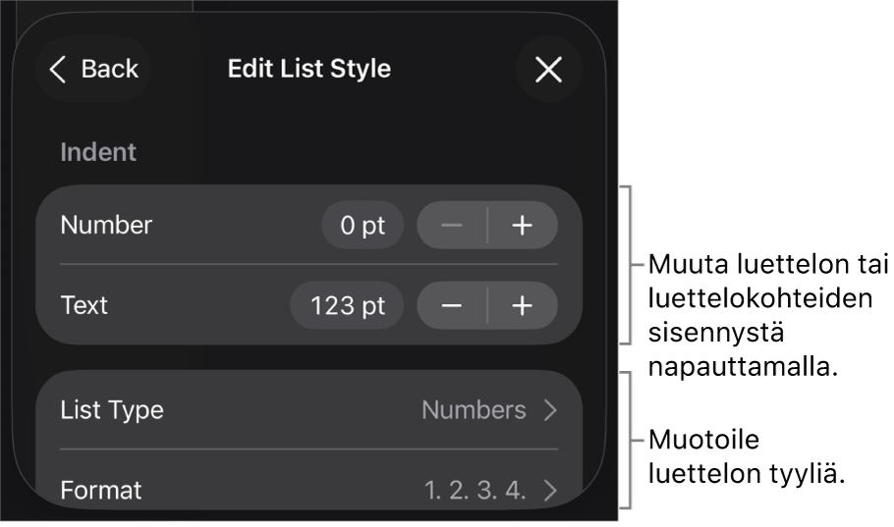Select the Text indent row label
This screenshot has height=527, width=894.
pos(84,306)
